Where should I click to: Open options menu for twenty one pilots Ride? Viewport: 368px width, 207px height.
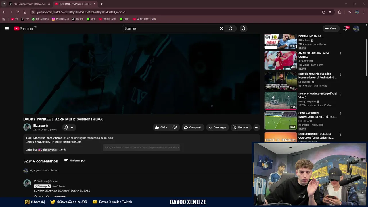[340, 94]
